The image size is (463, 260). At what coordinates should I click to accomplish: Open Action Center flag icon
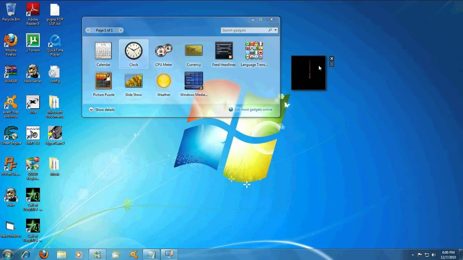[x=420, y=255]
